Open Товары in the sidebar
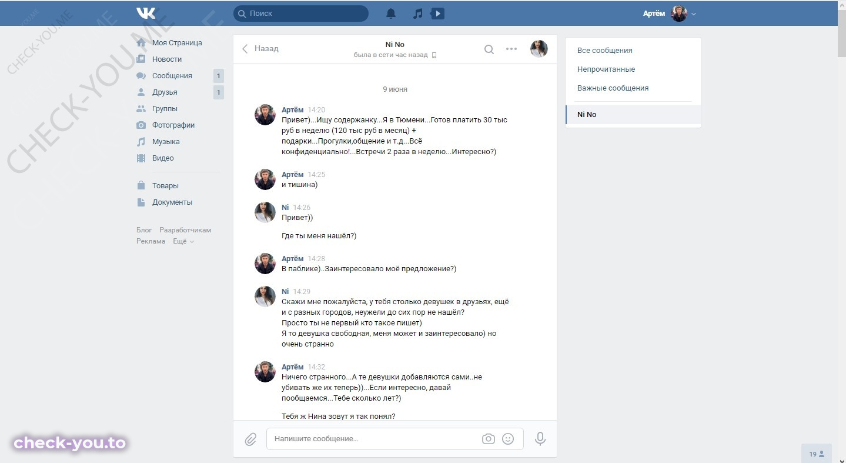The width and height of the screenshot is (846, 463). (x=165, y=186)
